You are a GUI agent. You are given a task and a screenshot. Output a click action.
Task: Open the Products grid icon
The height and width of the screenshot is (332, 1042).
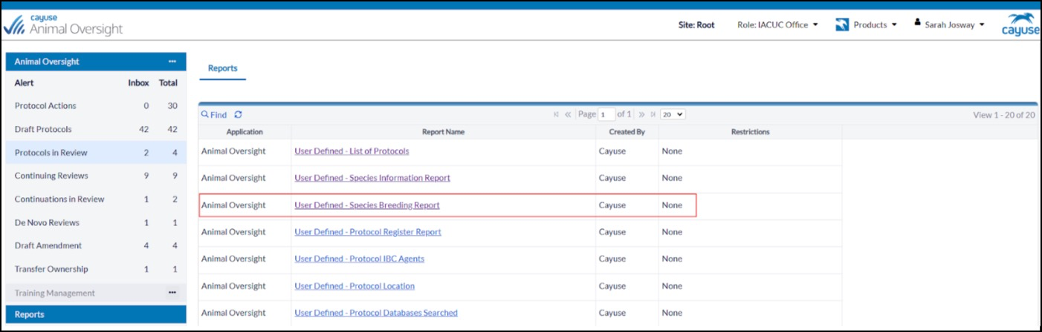[x=842, y=25]
